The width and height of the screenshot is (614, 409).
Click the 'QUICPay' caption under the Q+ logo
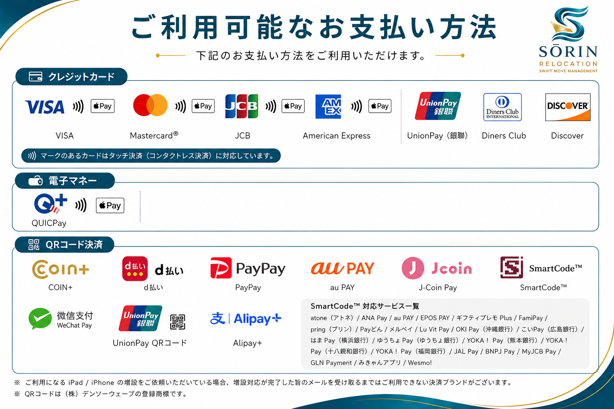point(49,223)
